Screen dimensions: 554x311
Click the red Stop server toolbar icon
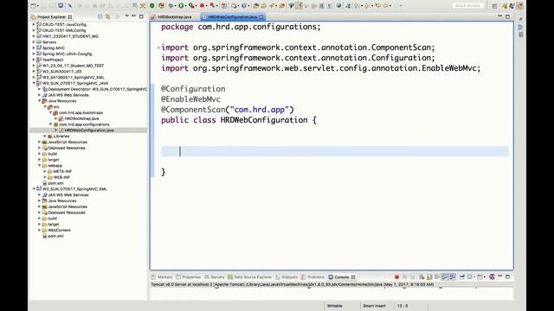202,6
